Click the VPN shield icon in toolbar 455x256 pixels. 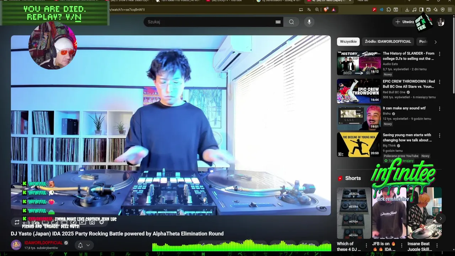443,10
